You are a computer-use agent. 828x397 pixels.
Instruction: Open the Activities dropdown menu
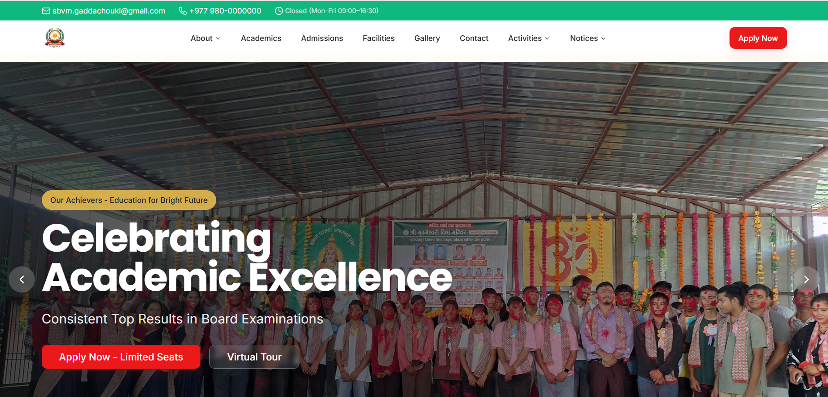[x=528, y=38]
